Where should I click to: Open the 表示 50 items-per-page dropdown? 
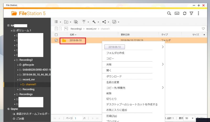pos(189,118)
